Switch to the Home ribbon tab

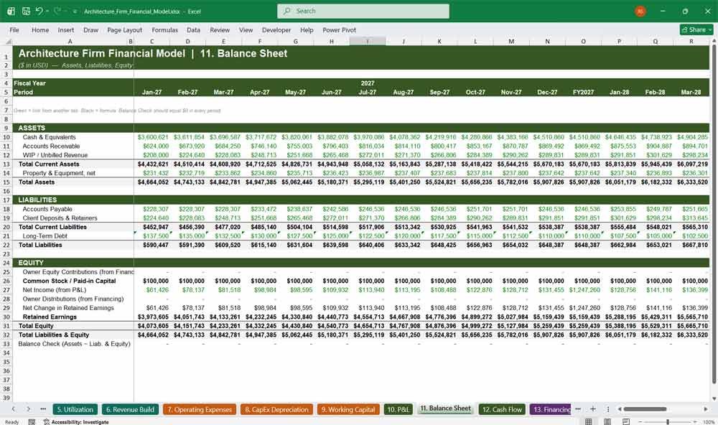(x=40, y=29)
